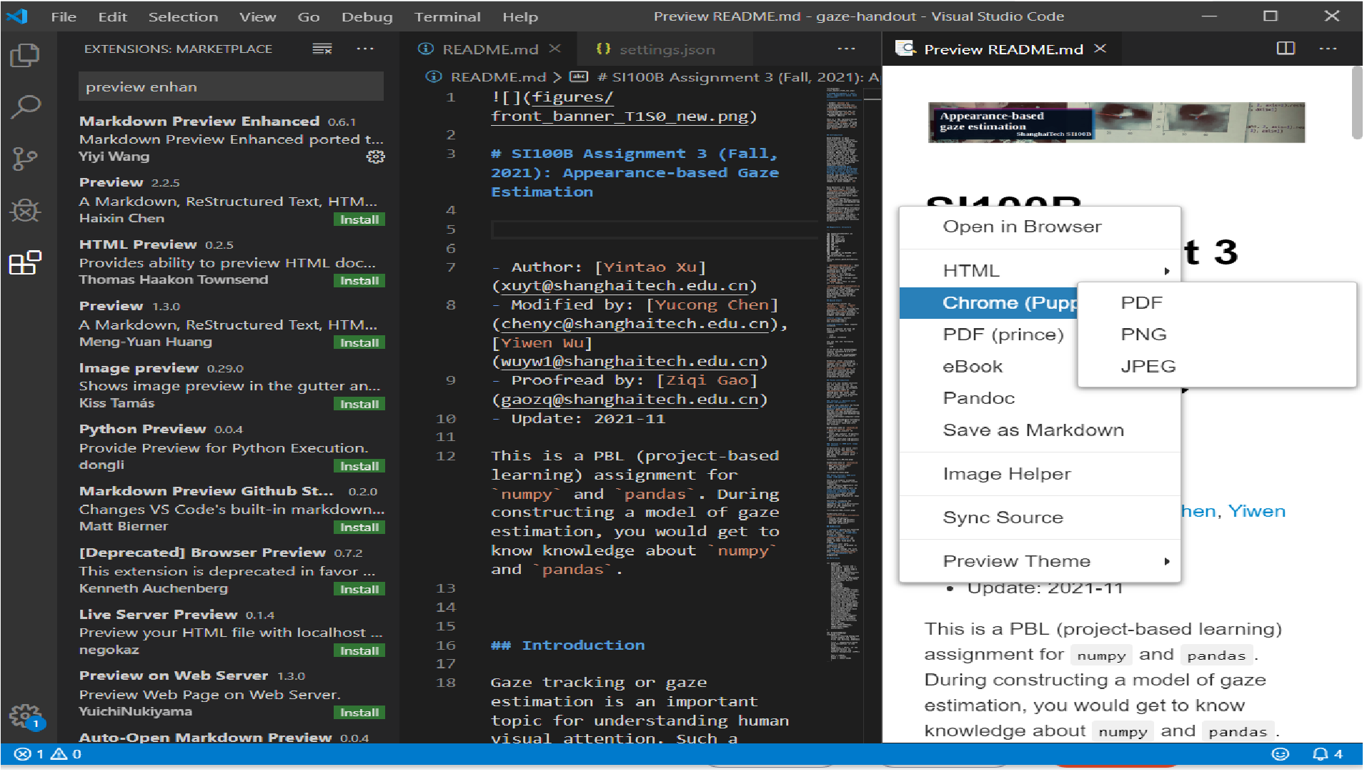The width and height of the screenshot is (1372, 772).
Task: Click the Clear Extensions Input icon
Action: [x=322, y=49]
